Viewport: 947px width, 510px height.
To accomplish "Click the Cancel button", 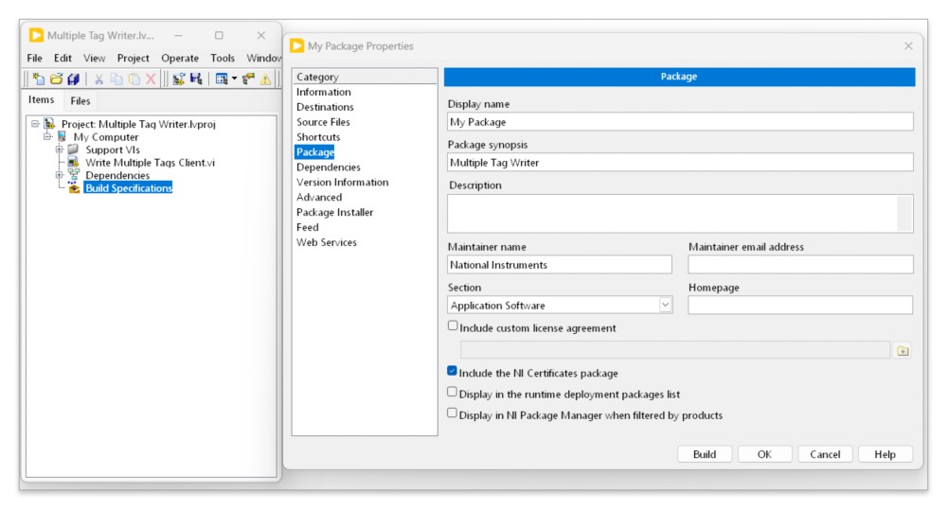I will 825,454.
